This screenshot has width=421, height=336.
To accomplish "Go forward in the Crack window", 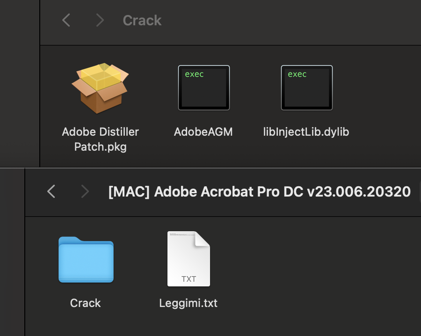I will tap(100, 20).
